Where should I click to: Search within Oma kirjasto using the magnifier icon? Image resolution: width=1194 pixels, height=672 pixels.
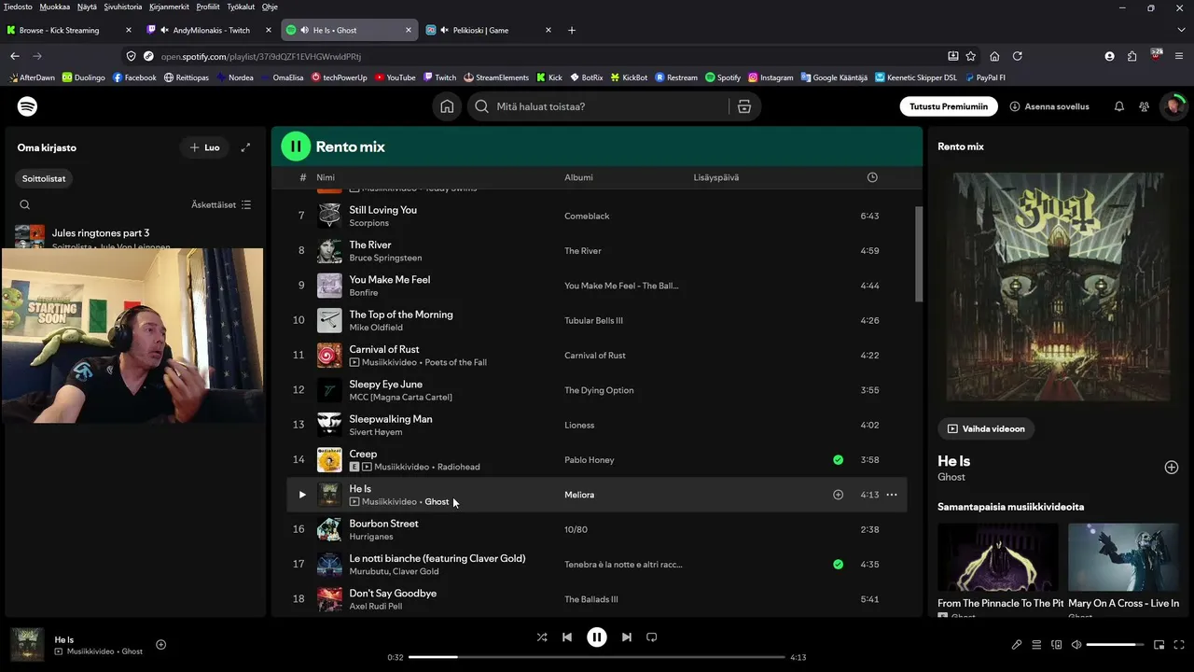point(25,204)
